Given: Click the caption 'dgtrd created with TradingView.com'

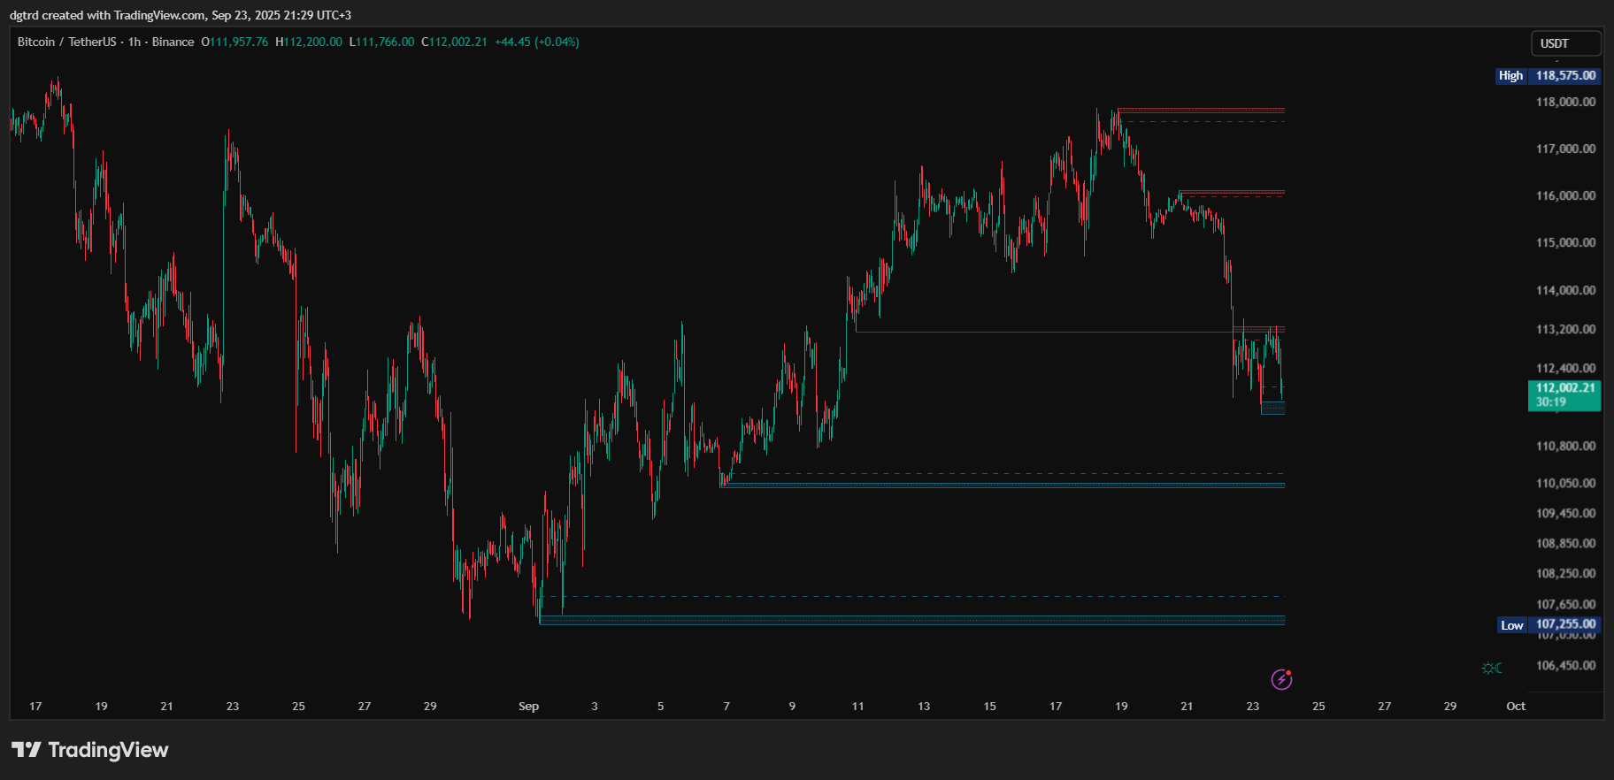Looking at the screenshot, I should click(108, 15).
